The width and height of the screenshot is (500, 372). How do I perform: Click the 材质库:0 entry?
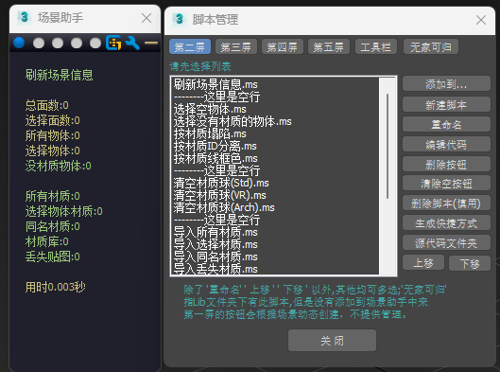point(47,241)
